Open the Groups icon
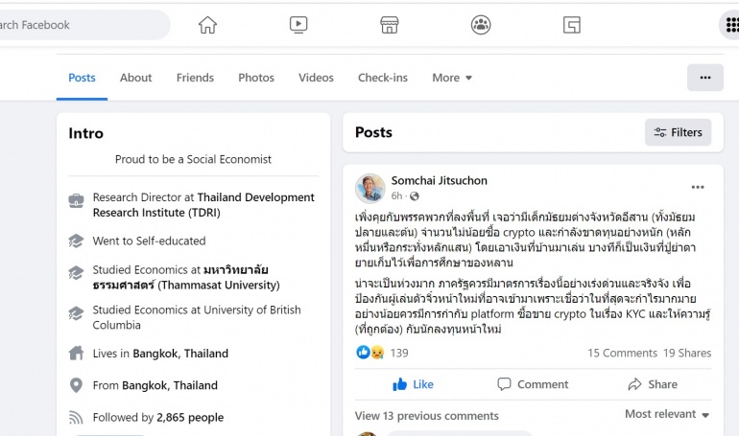Image resolution: width=739 pixels, height=436 pixels. coord(481,25)
